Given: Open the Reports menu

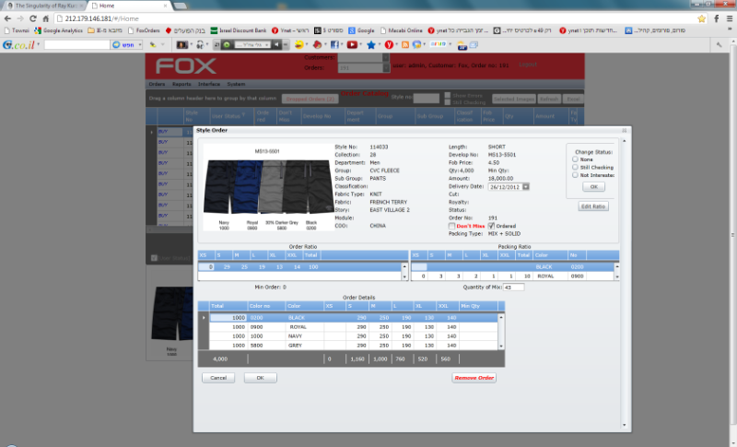Looking at the screenshot, I should coord(181,84).
